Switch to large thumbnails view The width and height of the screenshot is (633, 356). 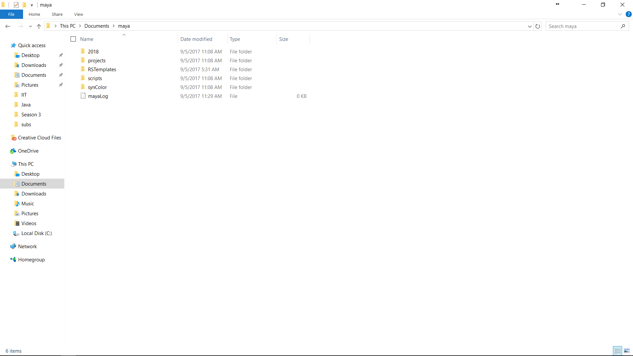pos(627,351)
